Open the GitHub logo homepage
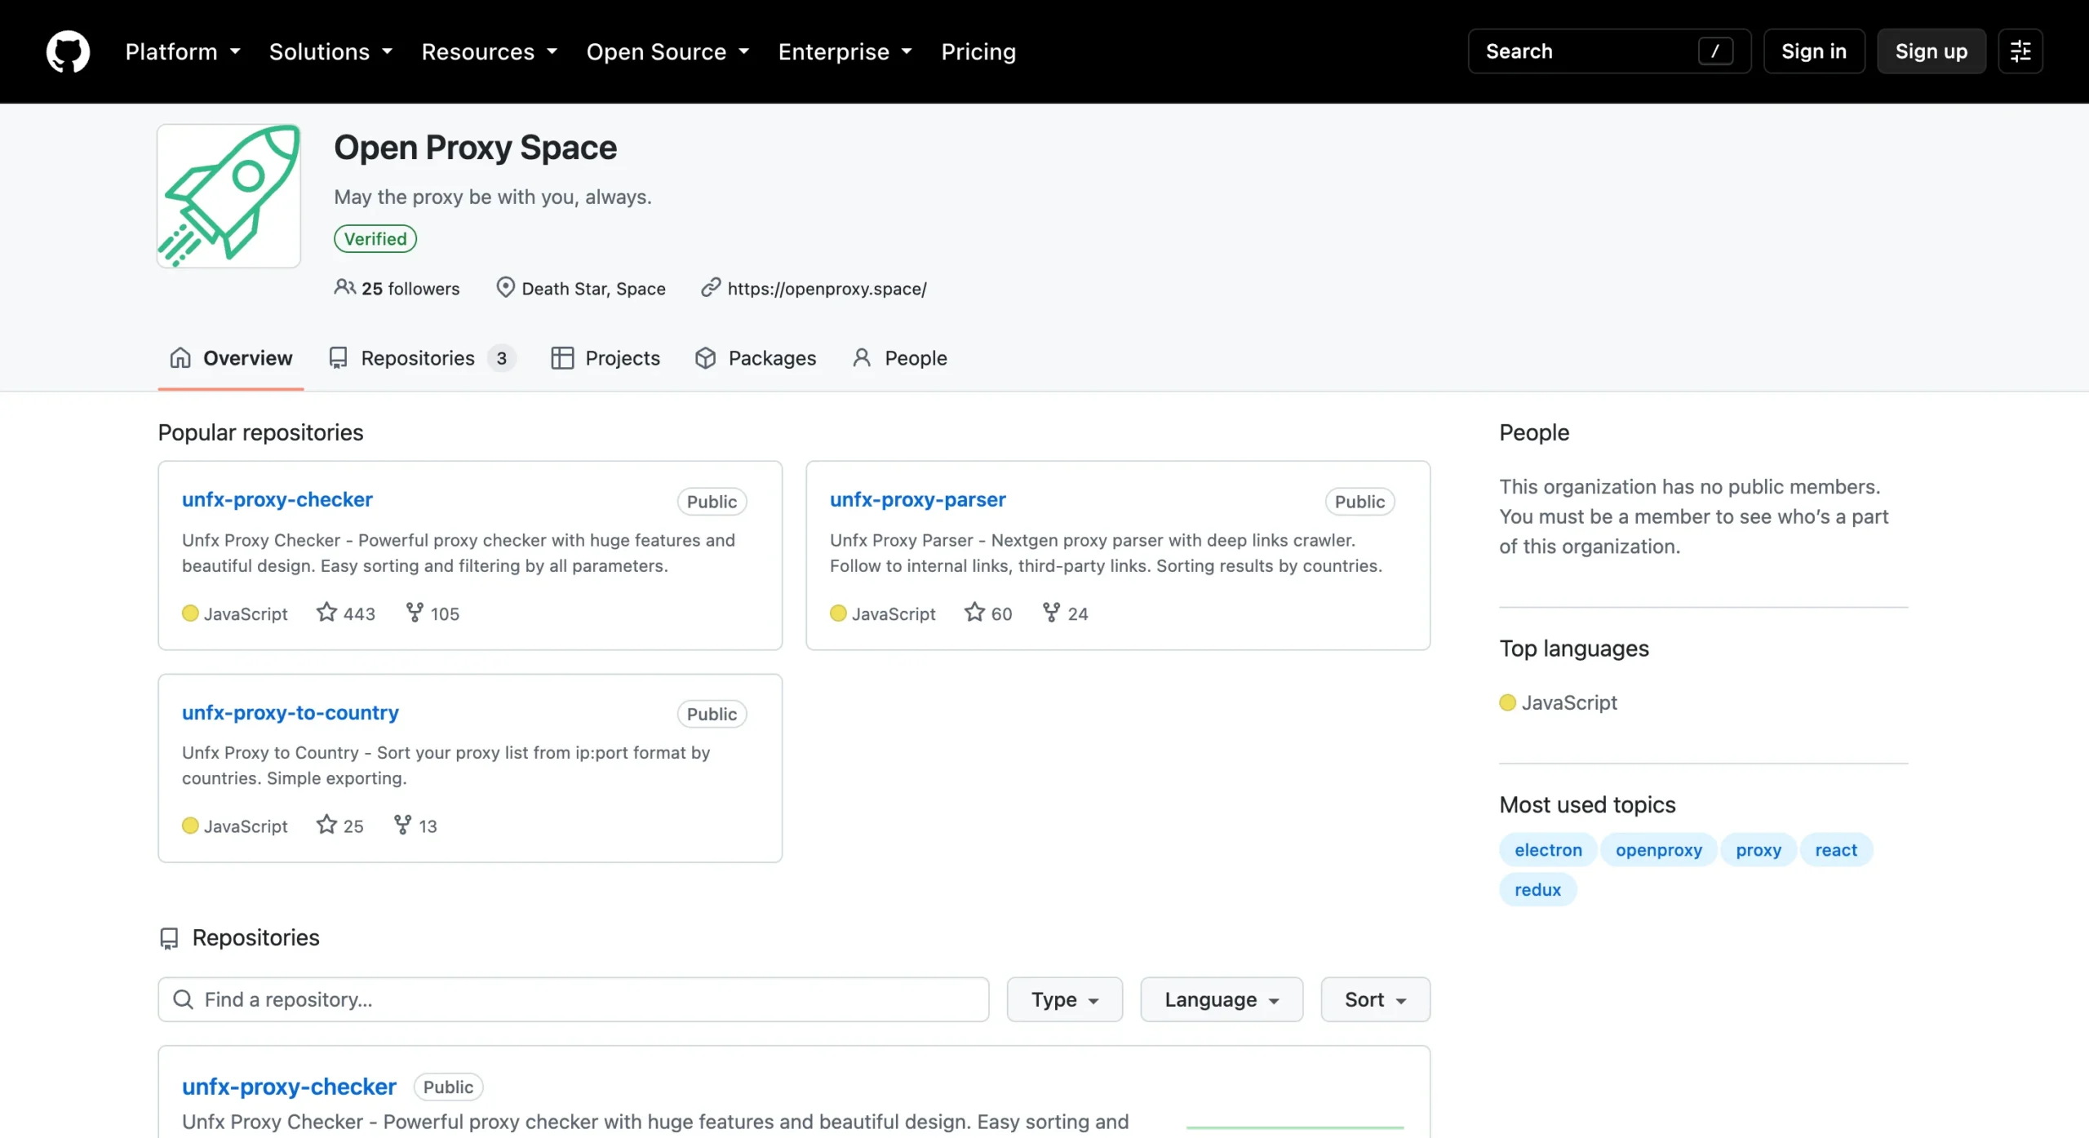 (68, 51)
